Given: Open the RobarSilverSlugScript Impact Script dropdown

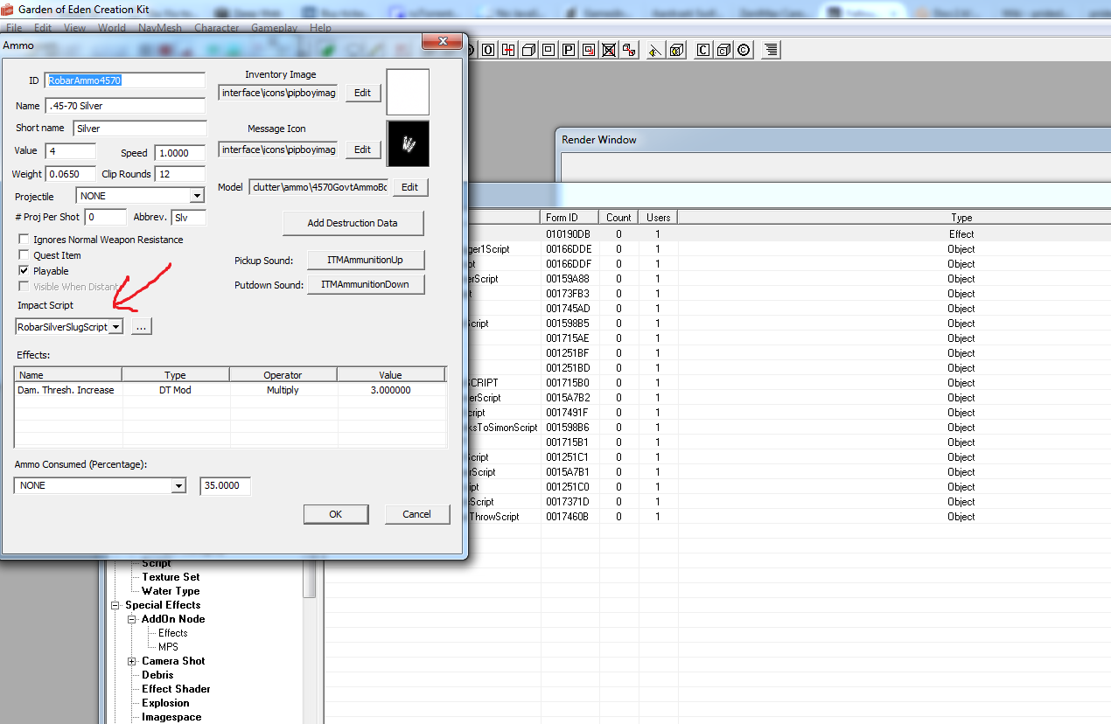Looking at the screenshot, I should click(116, 326).
